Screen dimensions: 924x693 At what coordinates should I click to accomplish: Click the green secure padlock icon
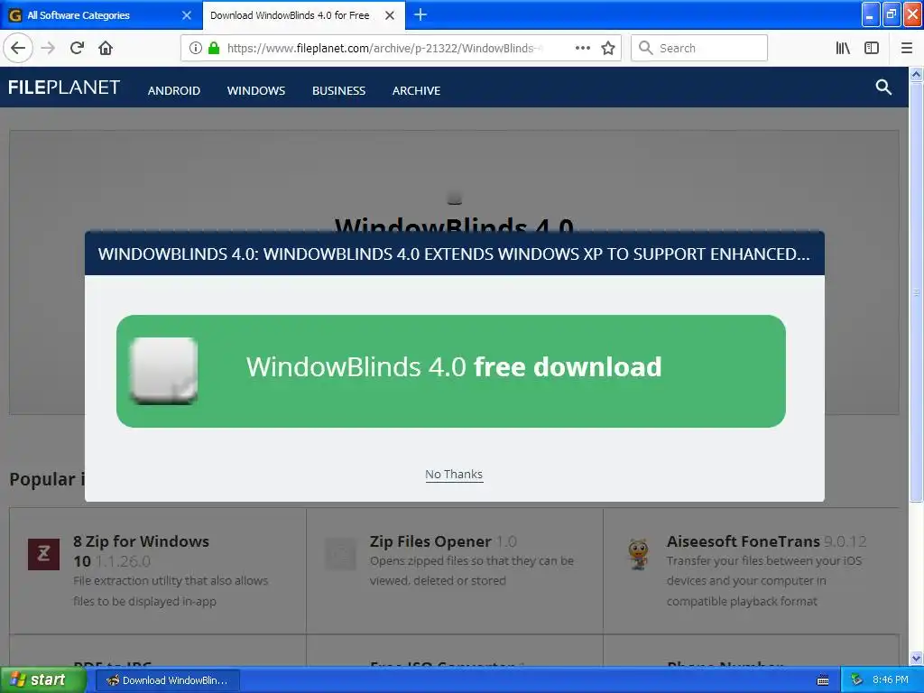[x=214, y=48]
